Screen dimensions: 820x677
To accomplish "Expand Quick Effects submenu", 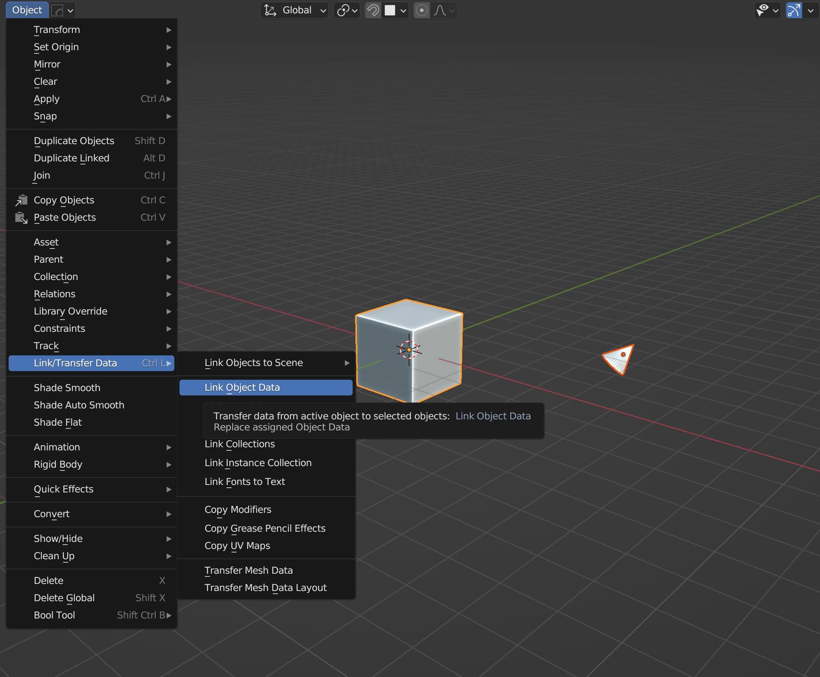I will pyautogui.click(x=92, y=489).
